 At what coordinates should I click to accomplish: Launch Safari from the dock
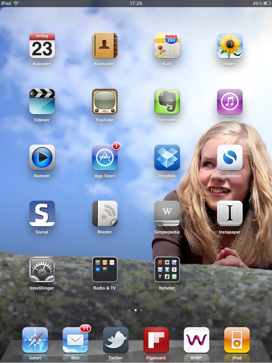(x=35, y=340)
